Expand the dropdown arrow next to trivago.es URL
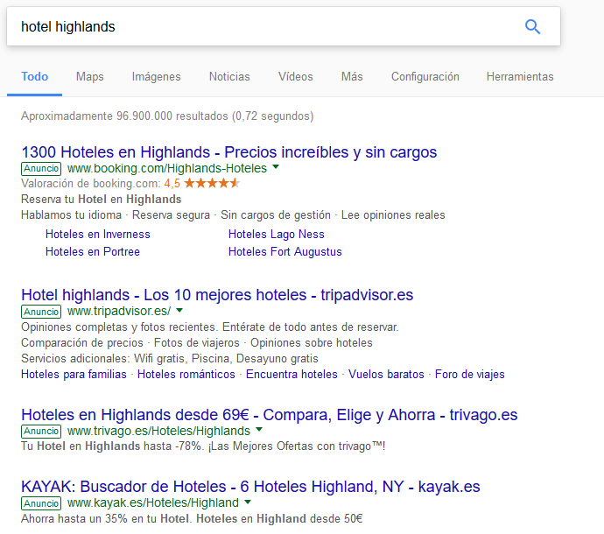 [x=259, y=430]
